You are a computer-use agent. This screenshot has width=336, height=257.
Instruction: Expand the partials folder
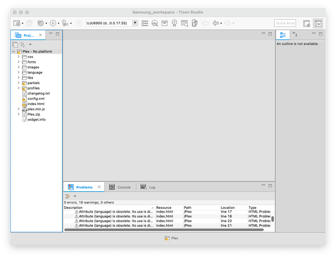19,83
